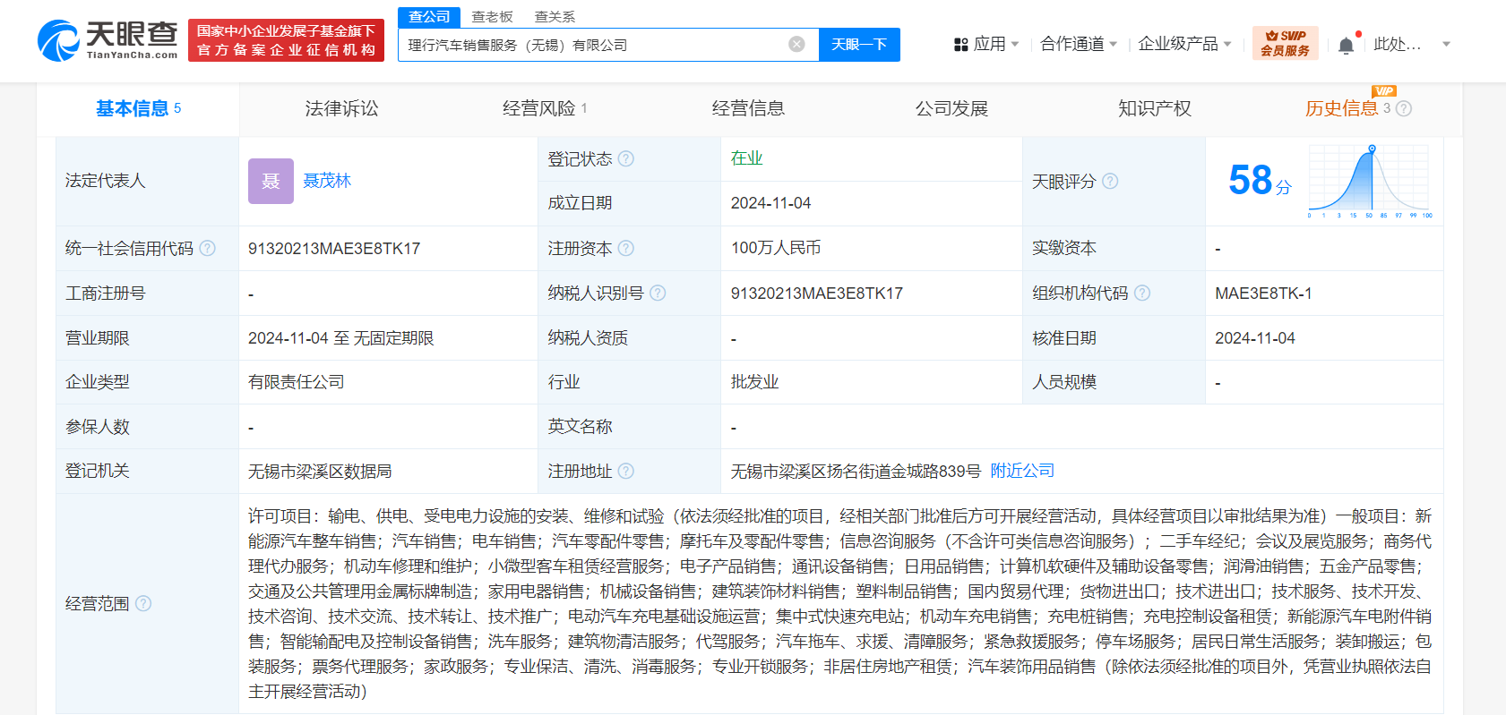1506x715 pixels.
Task: Open the 历史信息 VIP tab
Action: (x=1342, y=108)
